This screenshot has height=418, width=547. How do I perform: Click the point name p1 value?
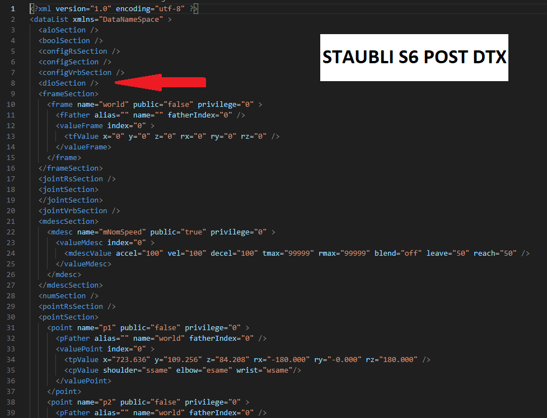click(x=107, y=328)
